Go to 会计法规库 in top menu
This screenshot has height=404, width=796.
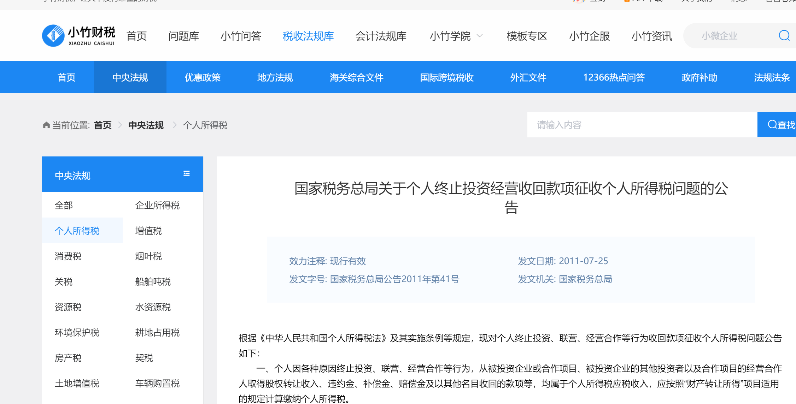[381, 36]
